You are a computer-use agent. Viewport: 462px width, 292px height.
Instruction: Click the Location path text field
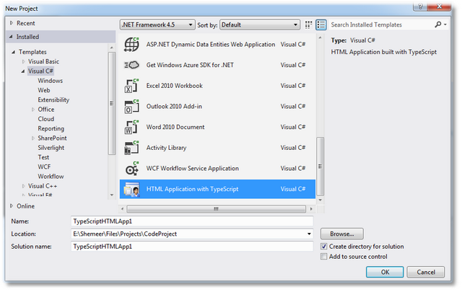tap(188, 234)
